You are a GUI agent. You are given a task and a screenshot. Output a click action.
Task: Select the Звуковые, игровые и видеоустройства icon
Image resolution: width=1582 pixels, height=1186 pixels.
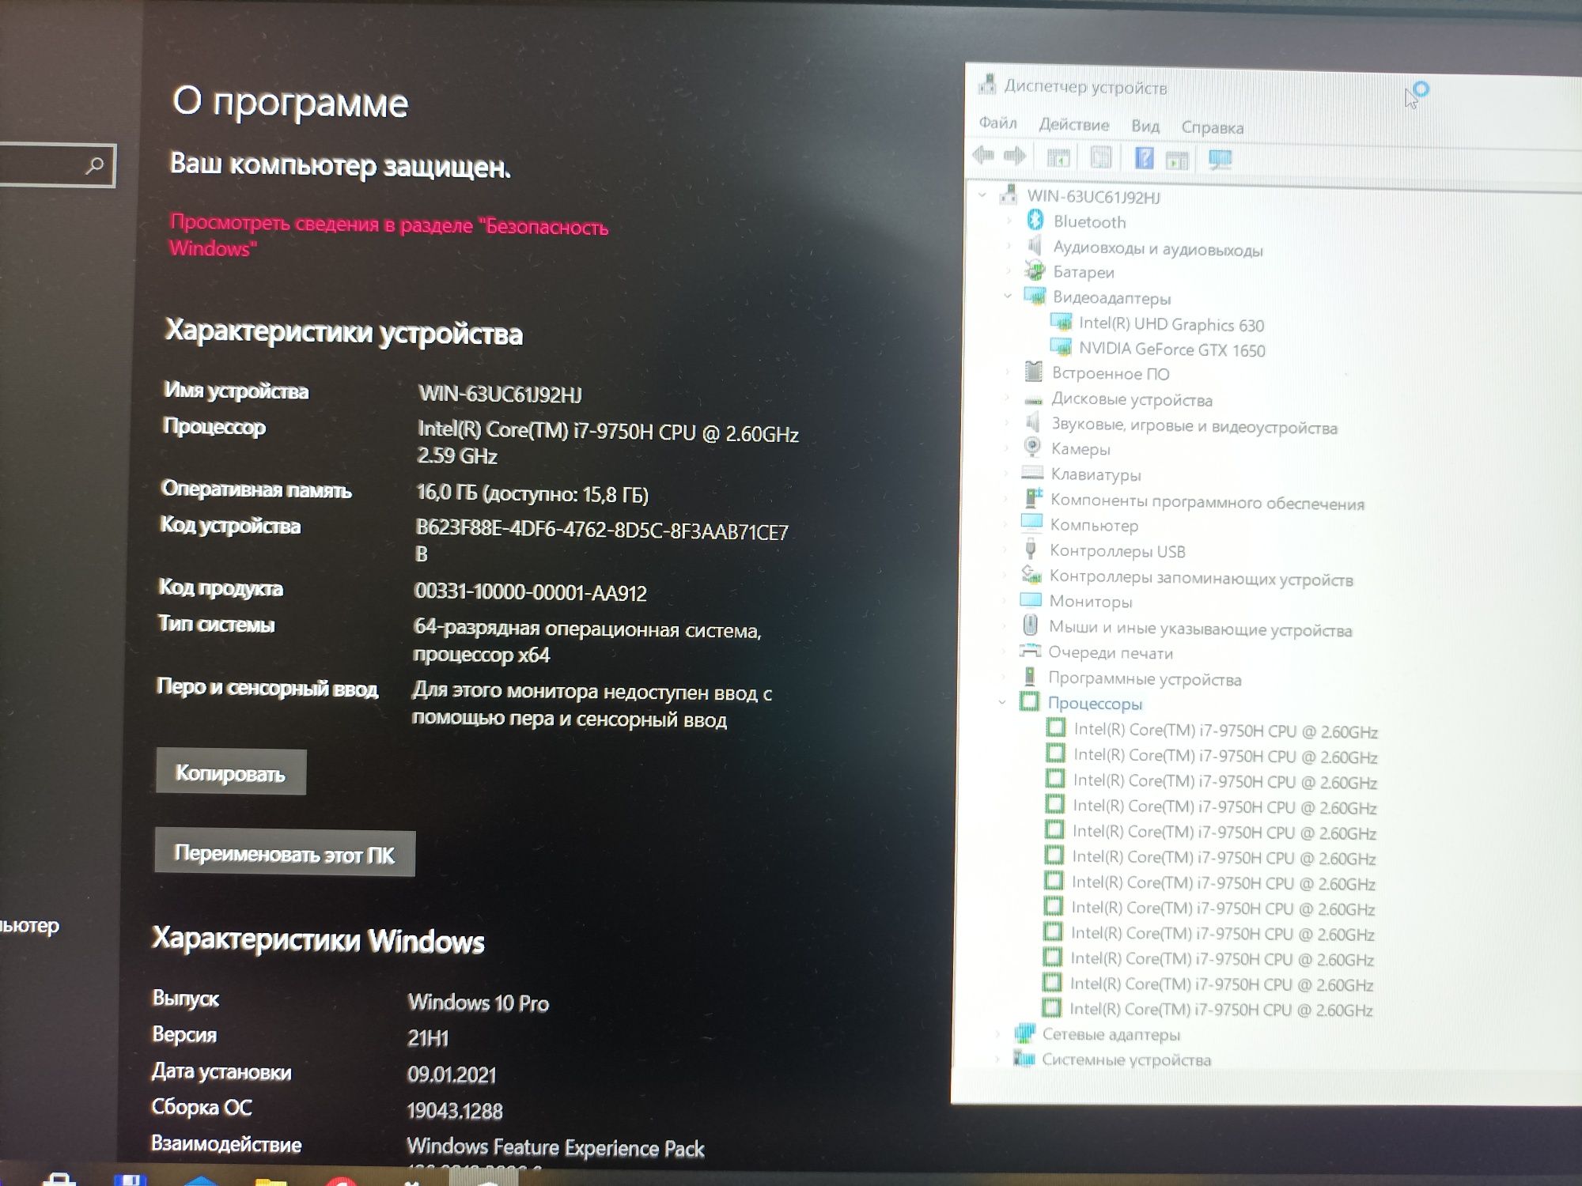(1032, 423)
